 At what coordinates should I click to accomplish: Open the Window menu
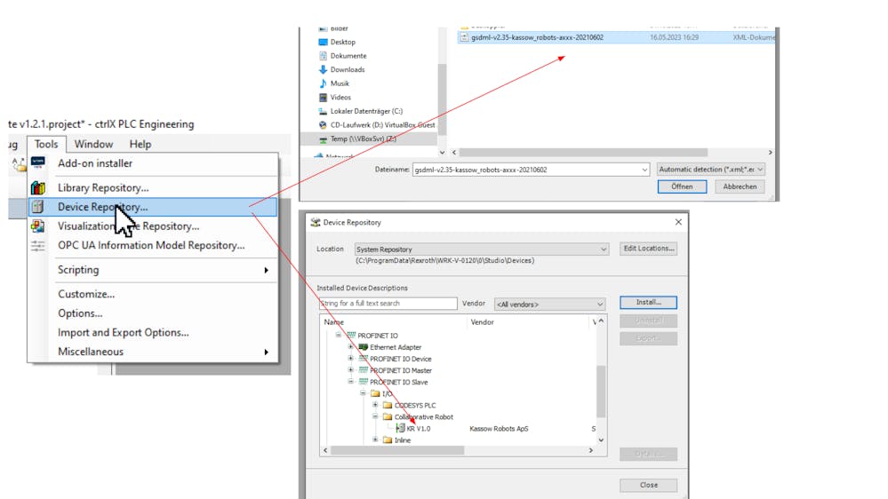tap(93, 144)
